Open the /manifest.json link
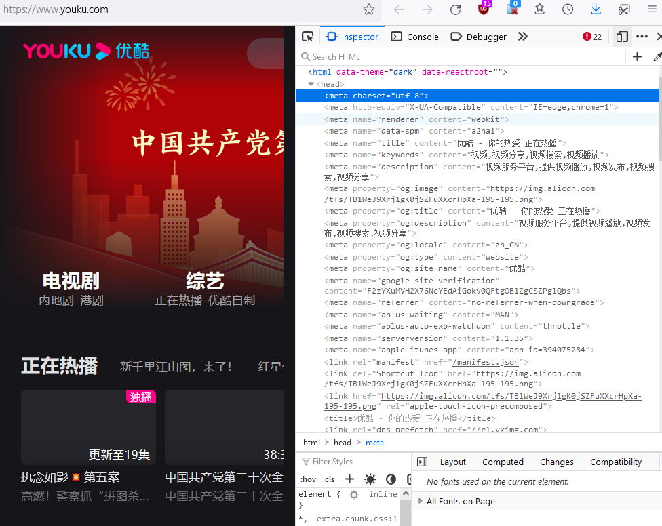 click(x=485, y=362)
